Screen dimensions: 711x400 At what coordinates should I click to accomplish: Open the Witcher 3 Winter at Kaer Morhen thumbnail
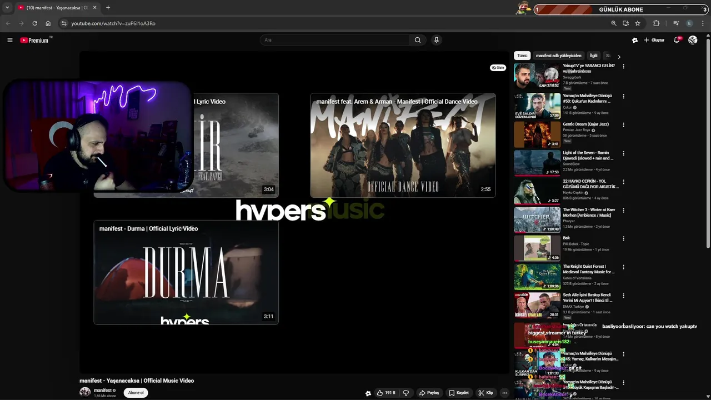[537, 219]
